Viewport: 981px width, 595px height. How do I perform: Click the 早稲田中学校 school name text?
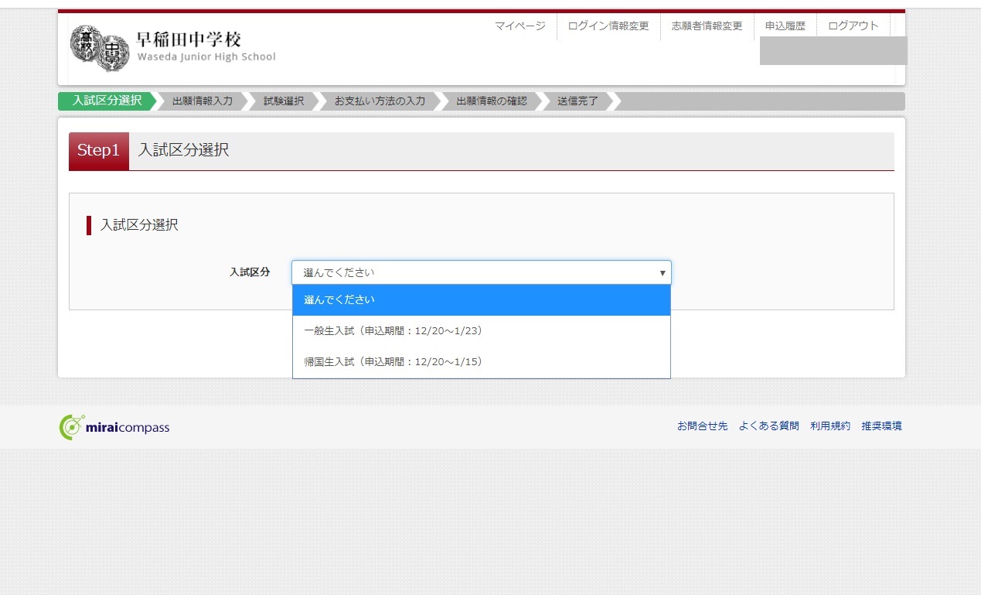point(189,39)
